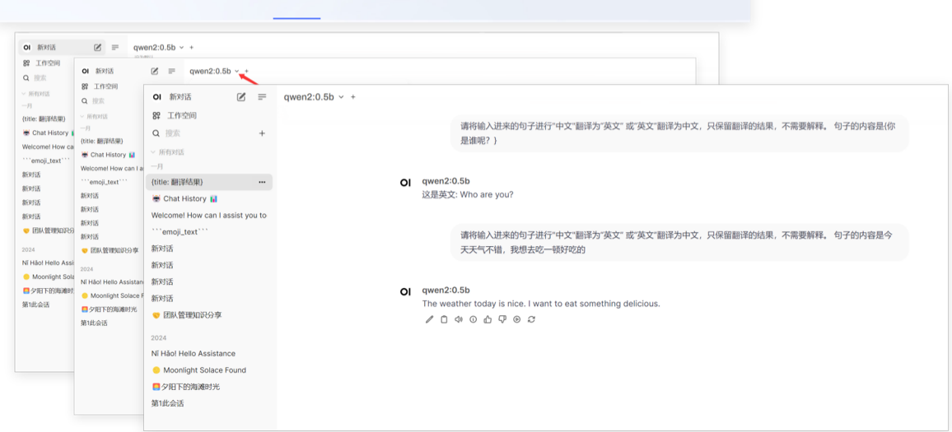Open the three-dot menu on {title: 翻译结果}

pos(262,182)
